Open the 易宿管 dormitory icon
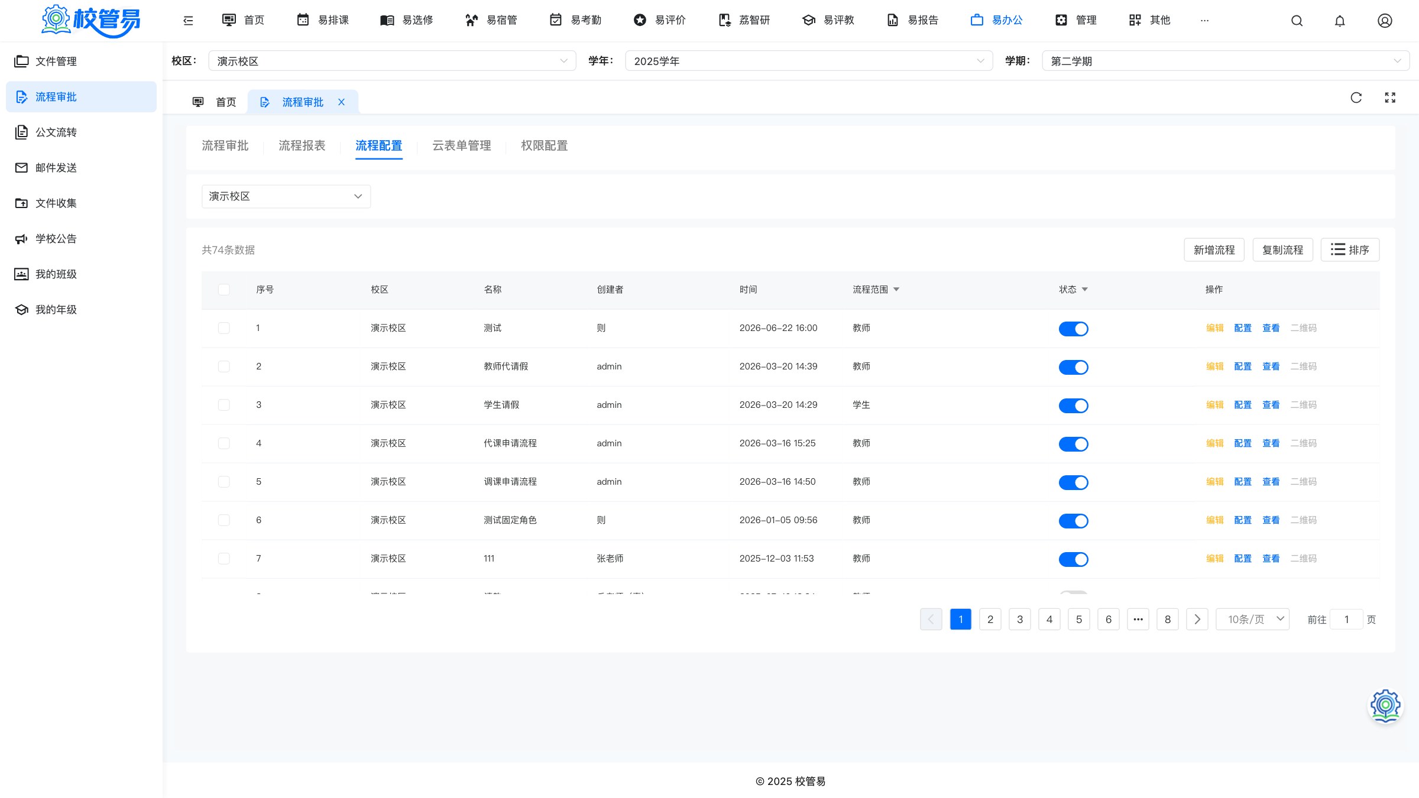The width and height of the screenshot is (1419, 798). (471, 20)
